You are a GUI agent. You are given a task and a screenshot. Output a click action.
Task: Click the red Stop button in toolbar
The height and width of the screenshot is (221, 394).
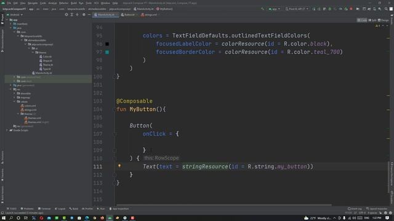point(351,9)
